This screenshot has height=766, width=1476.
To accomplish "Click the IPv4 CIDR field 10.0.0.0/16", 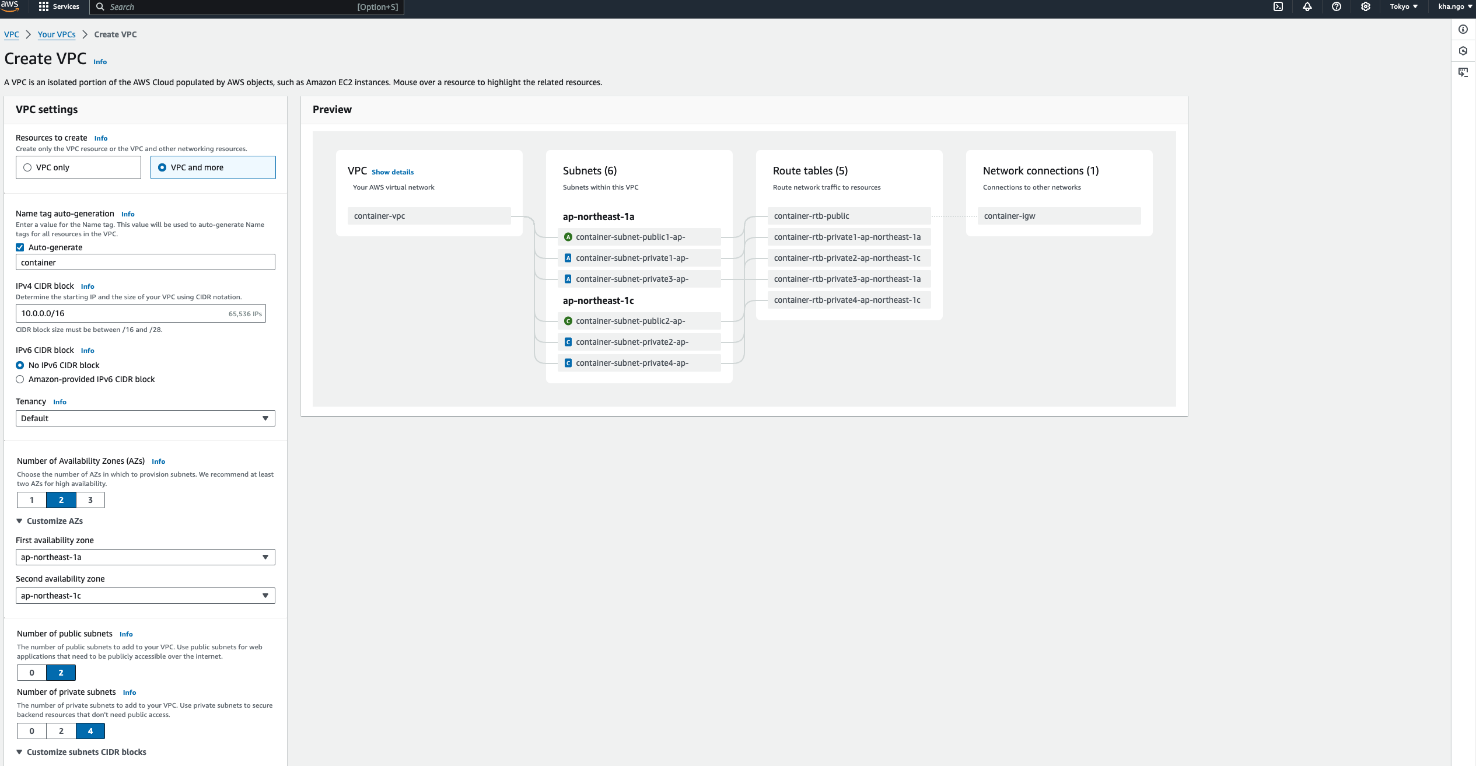I will [141, 313].
